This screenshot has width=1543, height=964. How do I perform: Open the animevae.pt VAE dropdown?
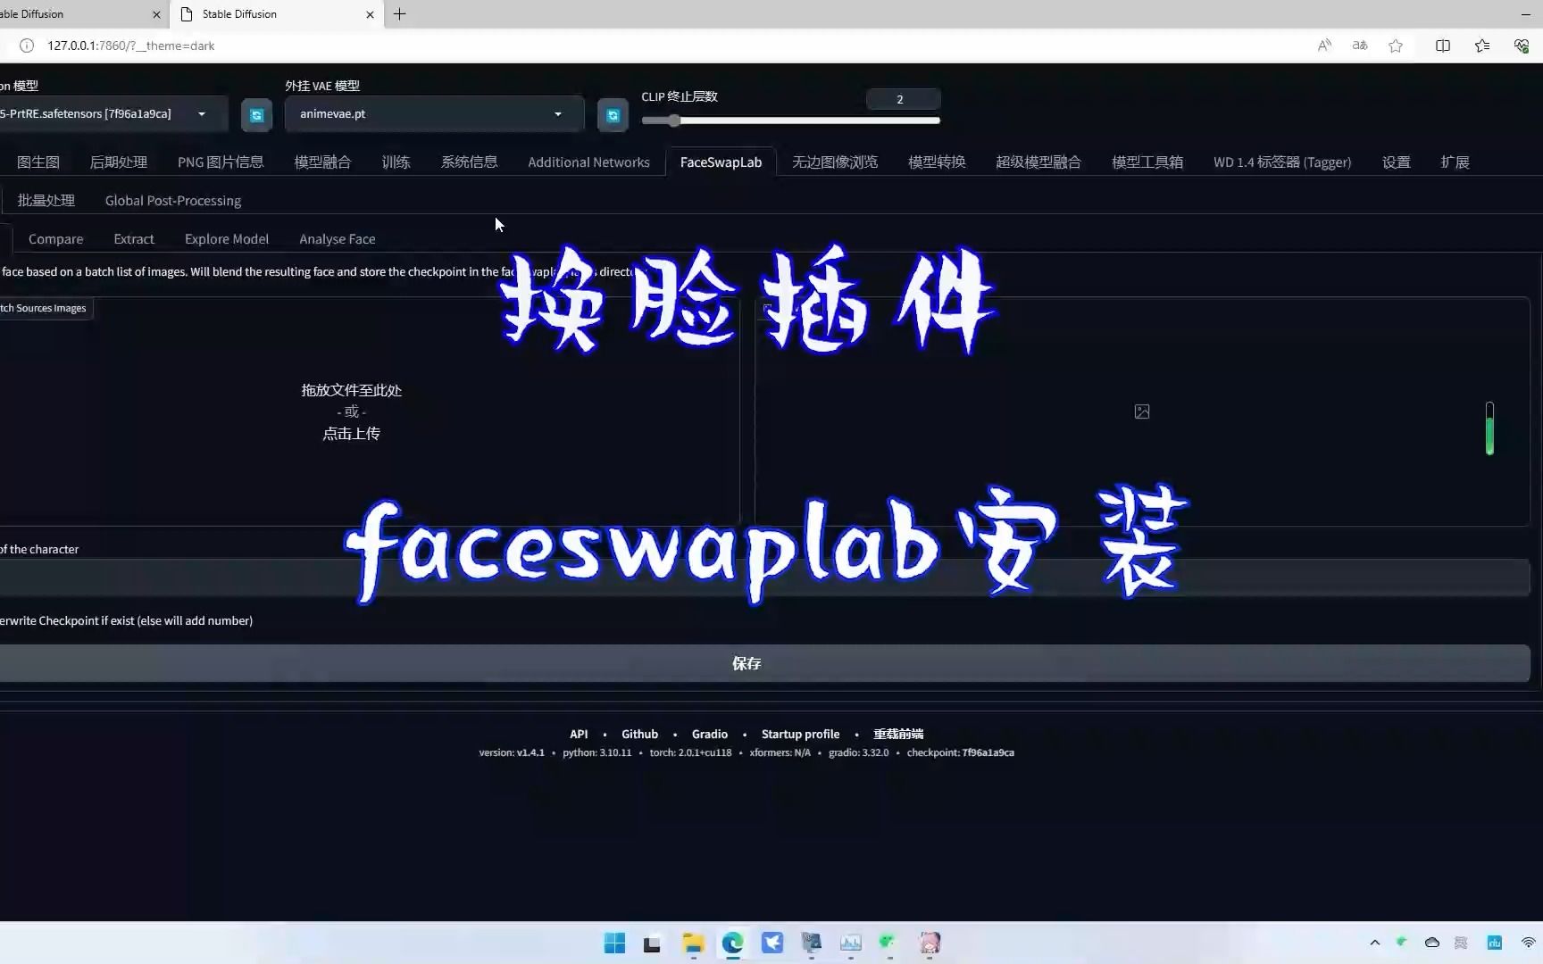(x=556, y=114)
